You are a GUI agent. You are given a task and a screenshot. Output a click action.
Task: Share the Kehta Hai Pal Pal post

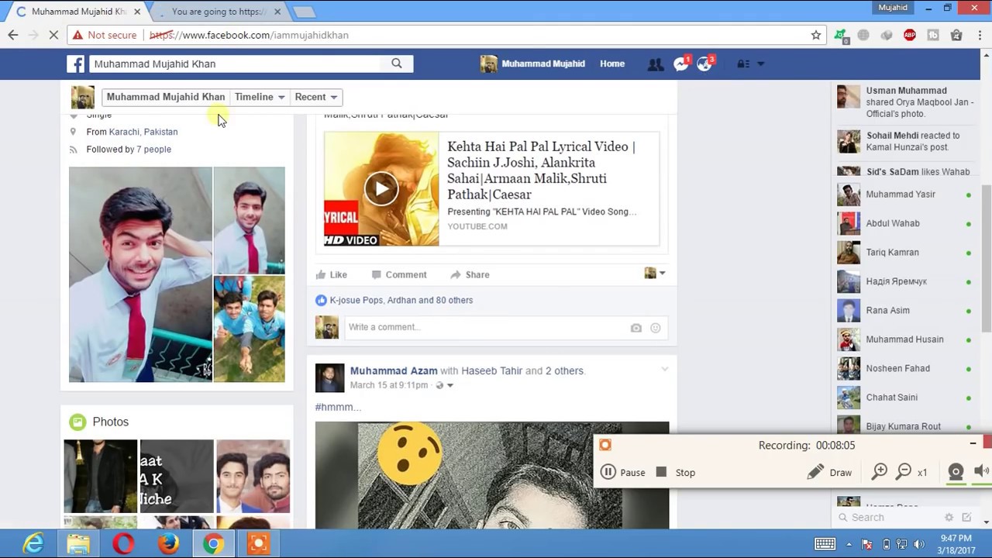(x=470, y=274)
